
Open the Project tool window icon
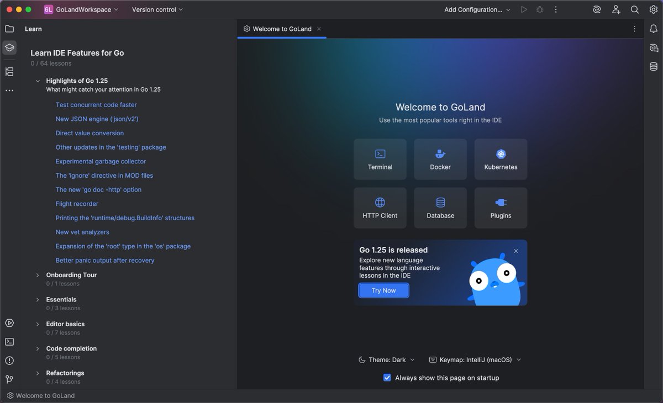pyautogui.click(x=9, y=29)
